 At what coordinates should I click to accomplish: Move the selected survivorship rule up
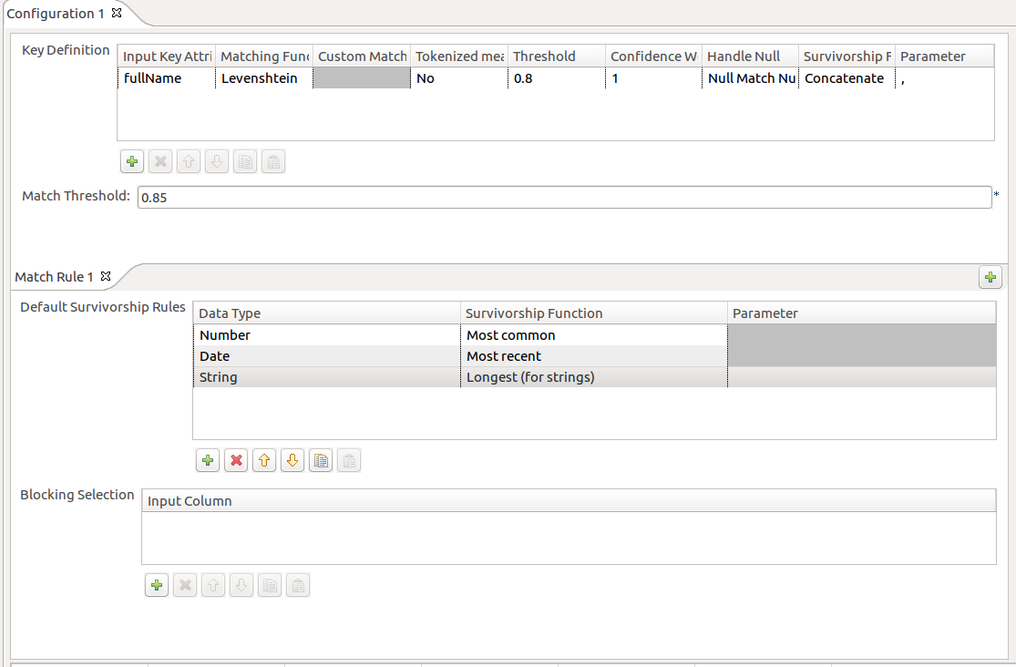click(x=264, y=461)
